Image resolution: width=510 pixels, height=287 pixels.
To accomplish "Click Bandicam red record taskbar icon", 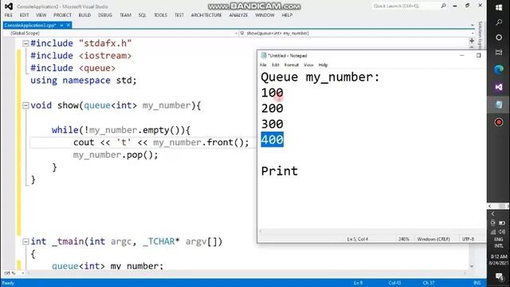I will tap(499, 122).
